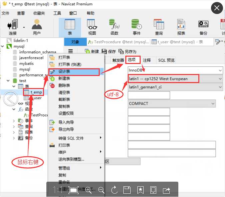Select the 触发器 (Triggers) tab
The height and width of the screenshot is (197, 225).
(x=118, y=60)
